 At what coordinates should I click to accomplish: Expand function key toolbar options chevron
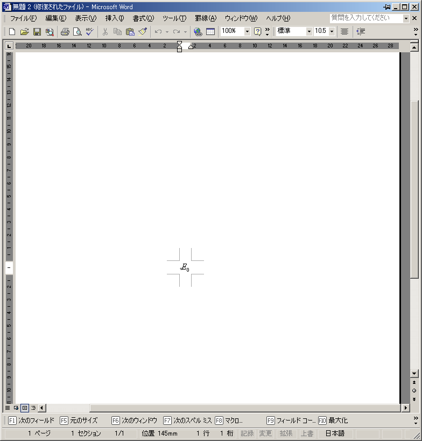click(x=416, y=421)
